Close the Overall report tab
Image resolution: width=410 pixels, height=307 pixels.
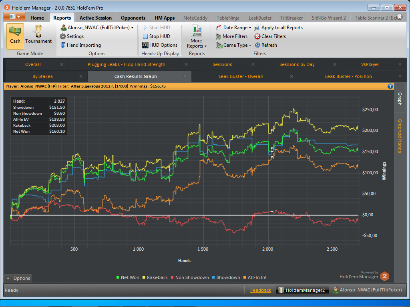pos(62,64)
